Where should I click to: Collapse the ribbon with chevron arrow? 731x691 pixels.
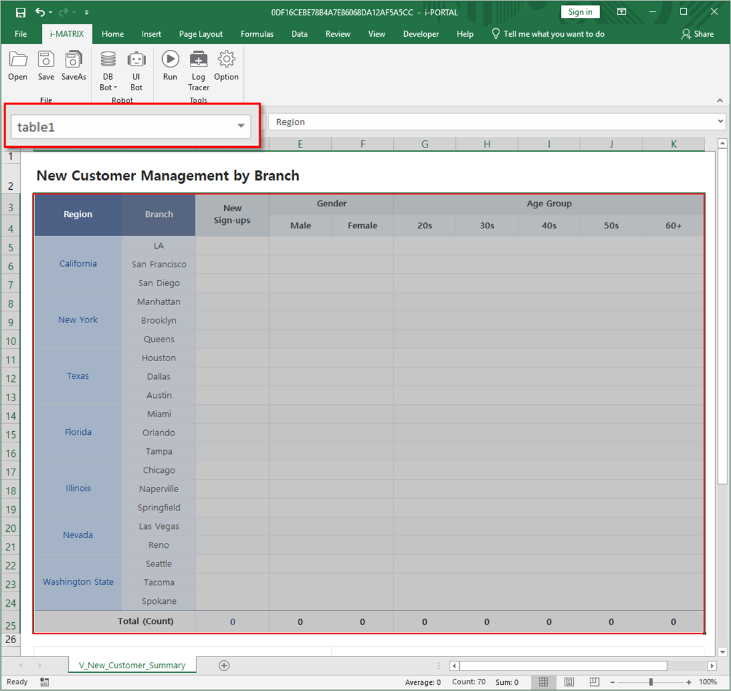click(720, 101)
